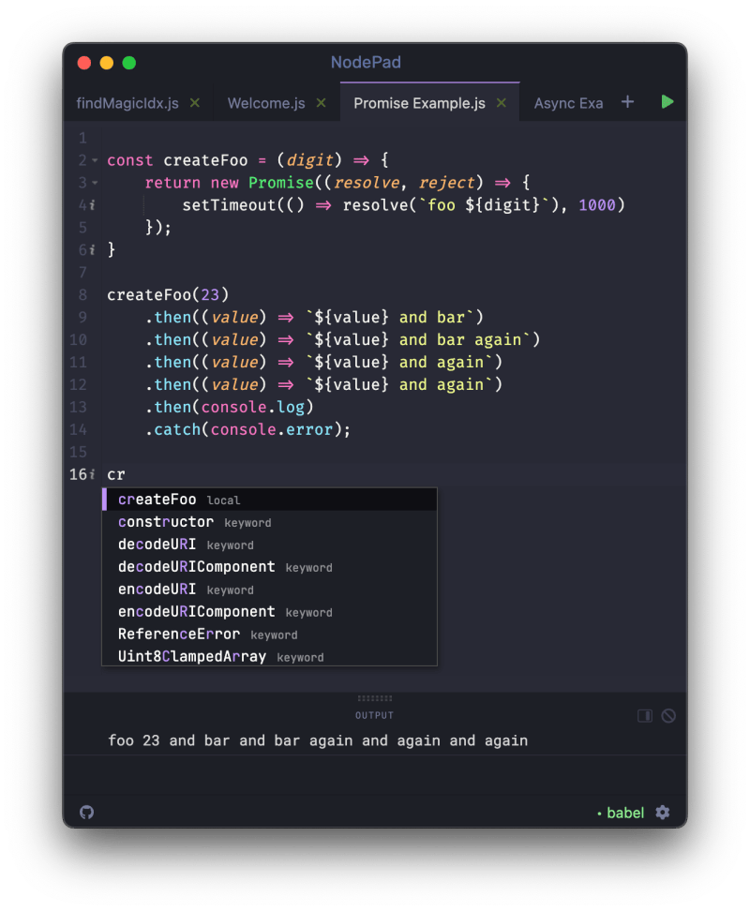Image resolution: width=750 pixels, height=911 pixels.
Task: Open the findMagicIdx.js tab
Action: pyautogui.click(x=127, y=103)
